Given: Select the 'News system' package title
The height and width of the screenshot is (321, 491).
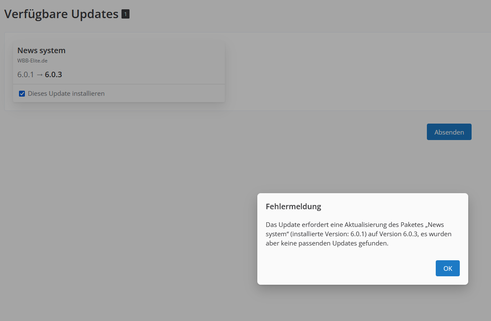Looking at the screenshot, I should click(x=41, y=51).
